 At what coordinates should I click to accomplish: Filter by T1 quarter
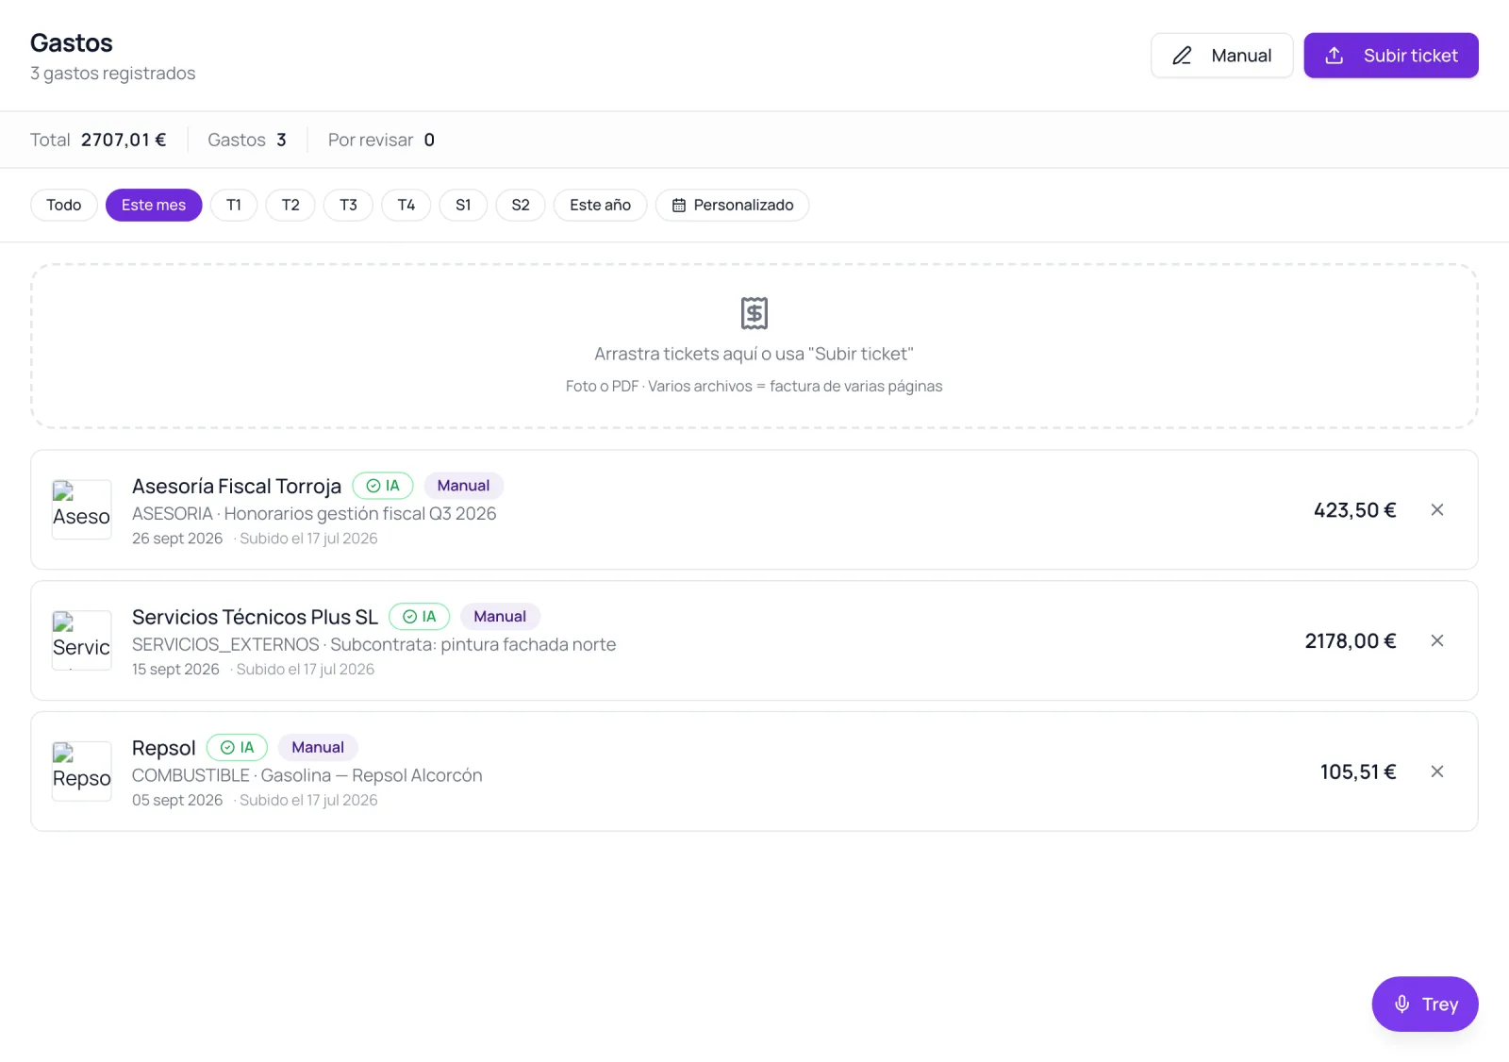click(234, 205)
